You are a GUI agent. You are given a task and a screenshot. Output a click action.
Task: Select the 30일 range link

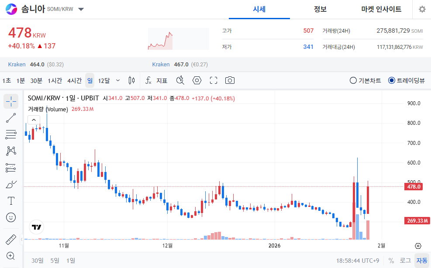(37, 260)
